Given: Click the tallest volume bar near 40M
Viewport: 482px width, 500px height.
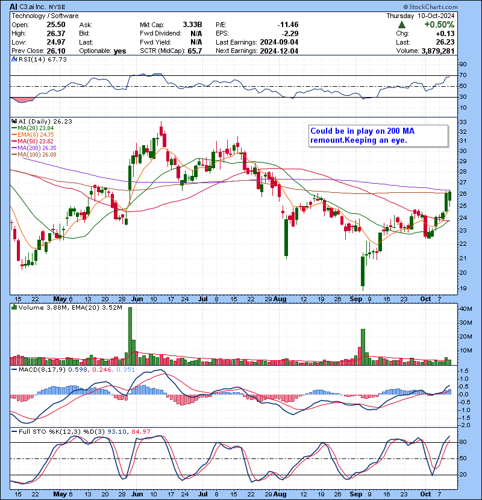Looking at the screenshot, I should pyautogui.click(x=130, y=336).
